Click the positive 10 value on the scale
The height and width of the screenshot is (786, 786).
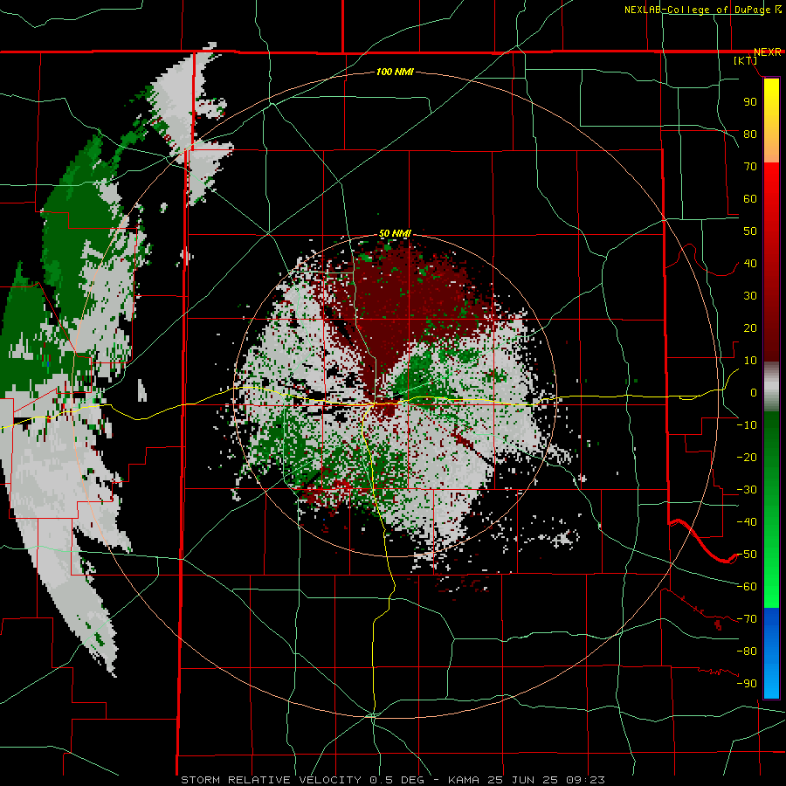coord(750,361)
